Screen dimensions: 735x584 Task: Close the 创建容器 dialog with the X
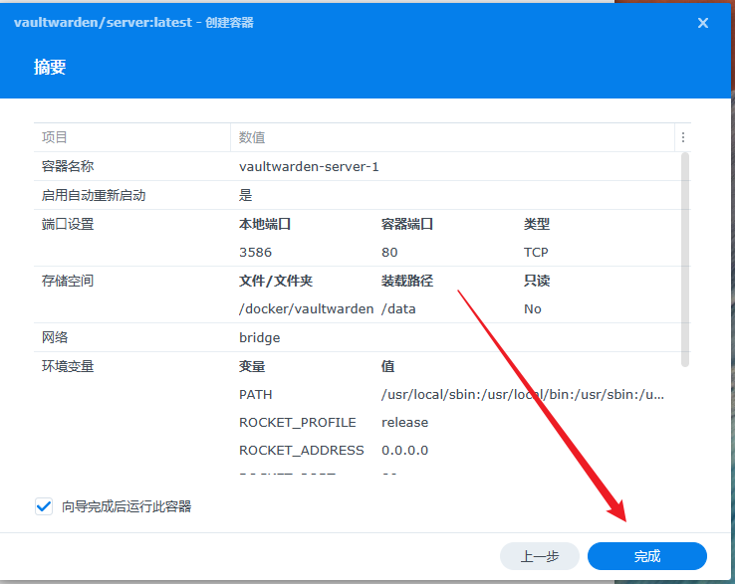(703, 23)
